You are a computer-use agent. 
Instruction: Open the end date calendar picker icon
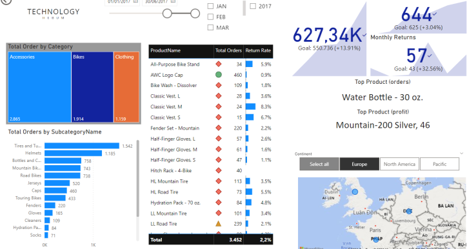[173, 1]
